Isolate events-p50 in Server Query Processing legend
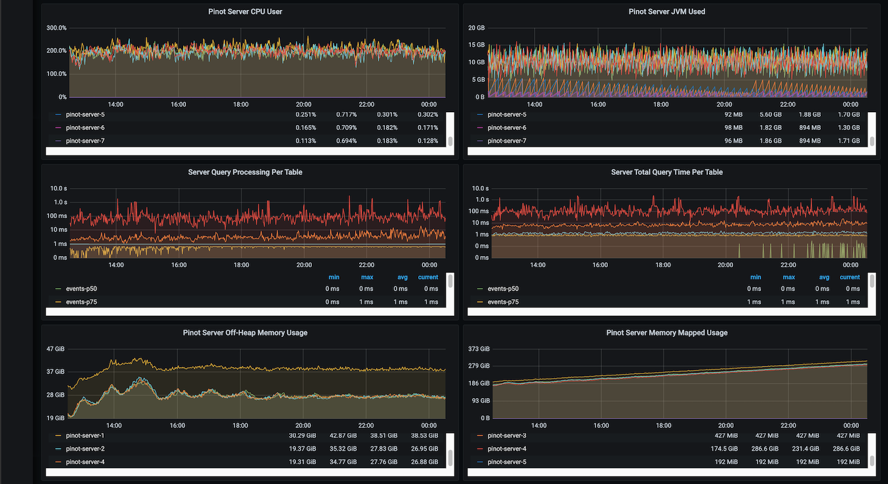 tap(81, 289)
